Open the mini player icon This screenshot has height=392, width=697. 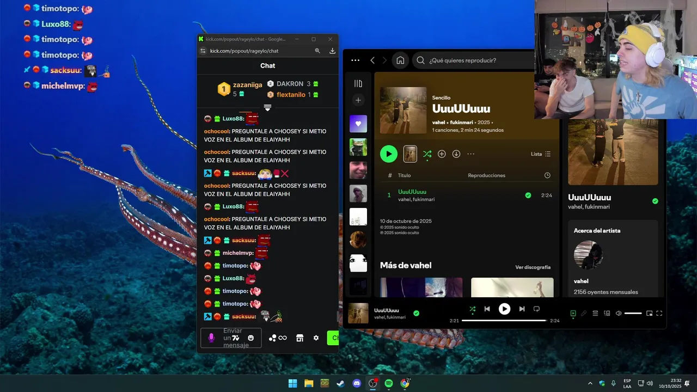649,313
